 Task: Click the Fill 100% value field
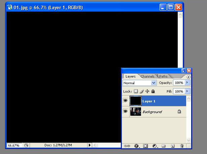point(179,91)
